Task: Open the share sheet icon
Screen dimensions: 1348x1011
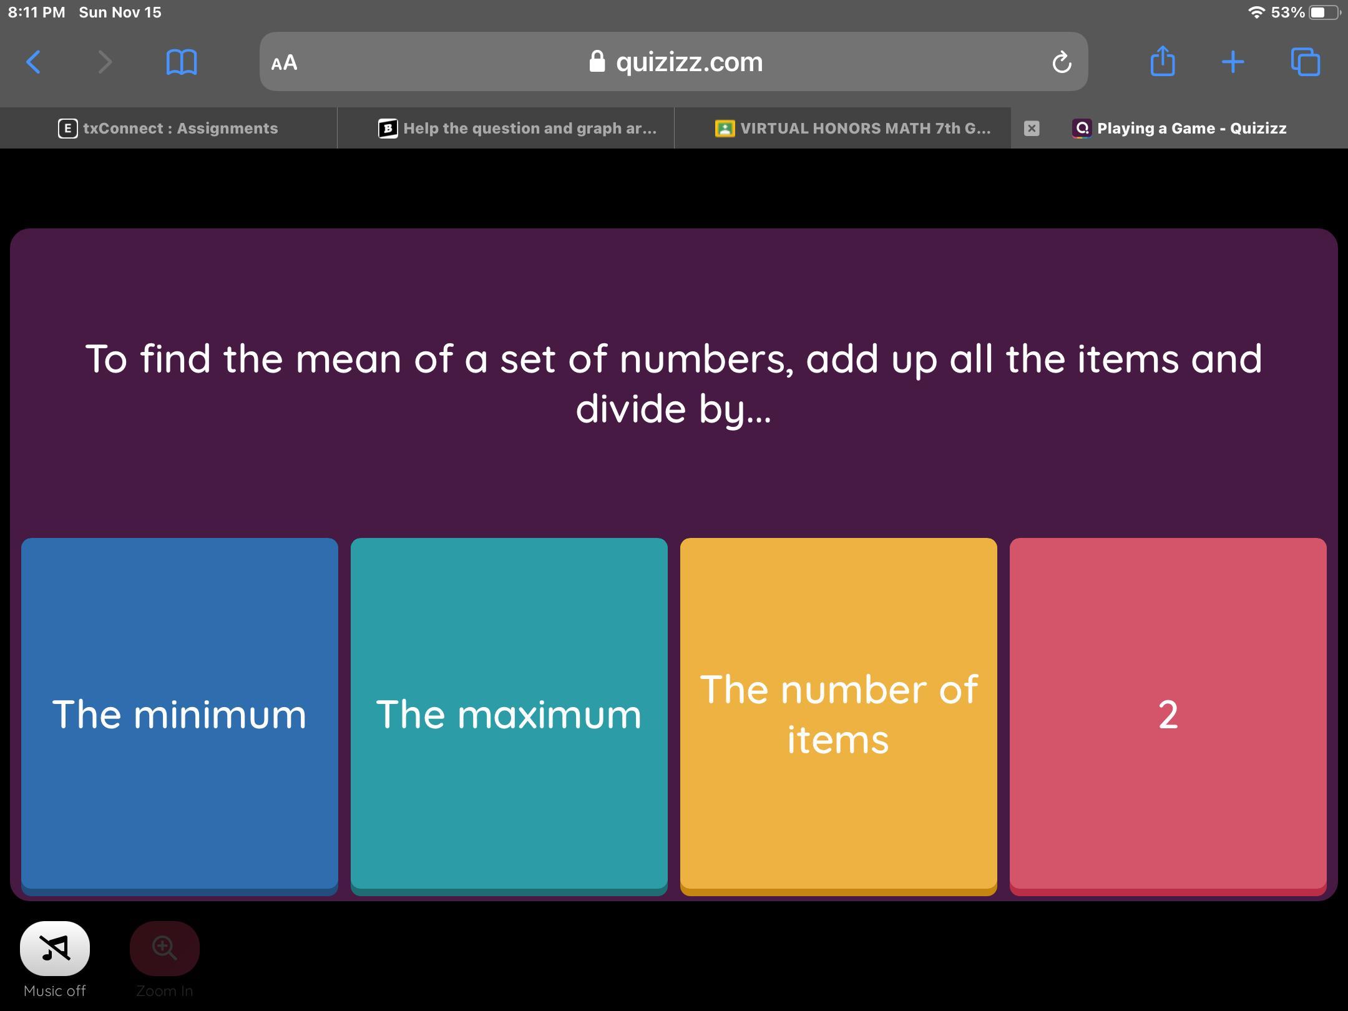Action: (1162, 62)
